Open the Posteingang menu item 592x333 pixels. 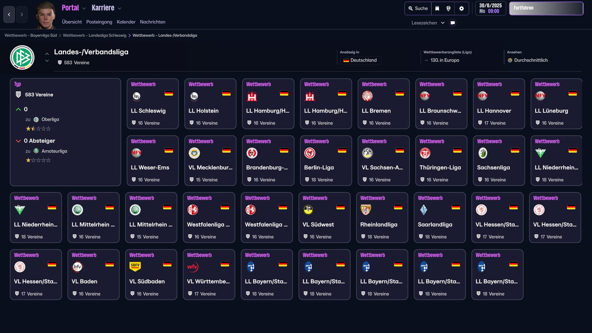pyautogui.click(x=99, y=22)
